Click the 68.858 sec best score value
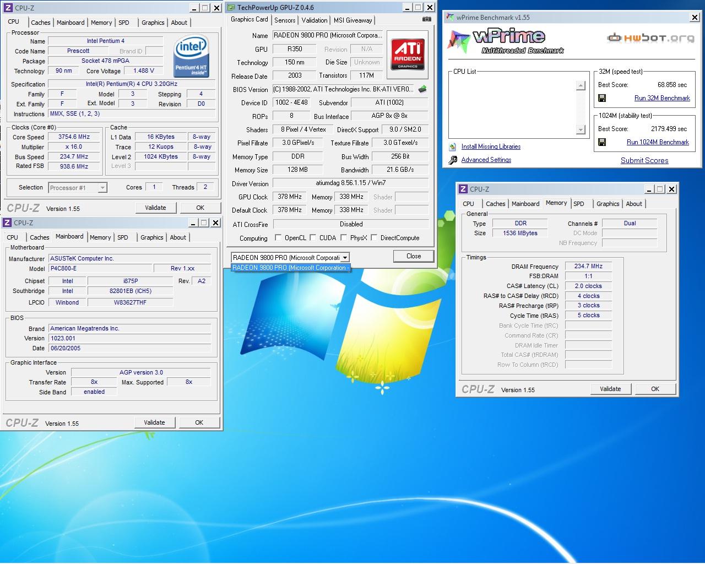Screen dimensions: 705x564 pyautogui.click(x=672, y=85)
